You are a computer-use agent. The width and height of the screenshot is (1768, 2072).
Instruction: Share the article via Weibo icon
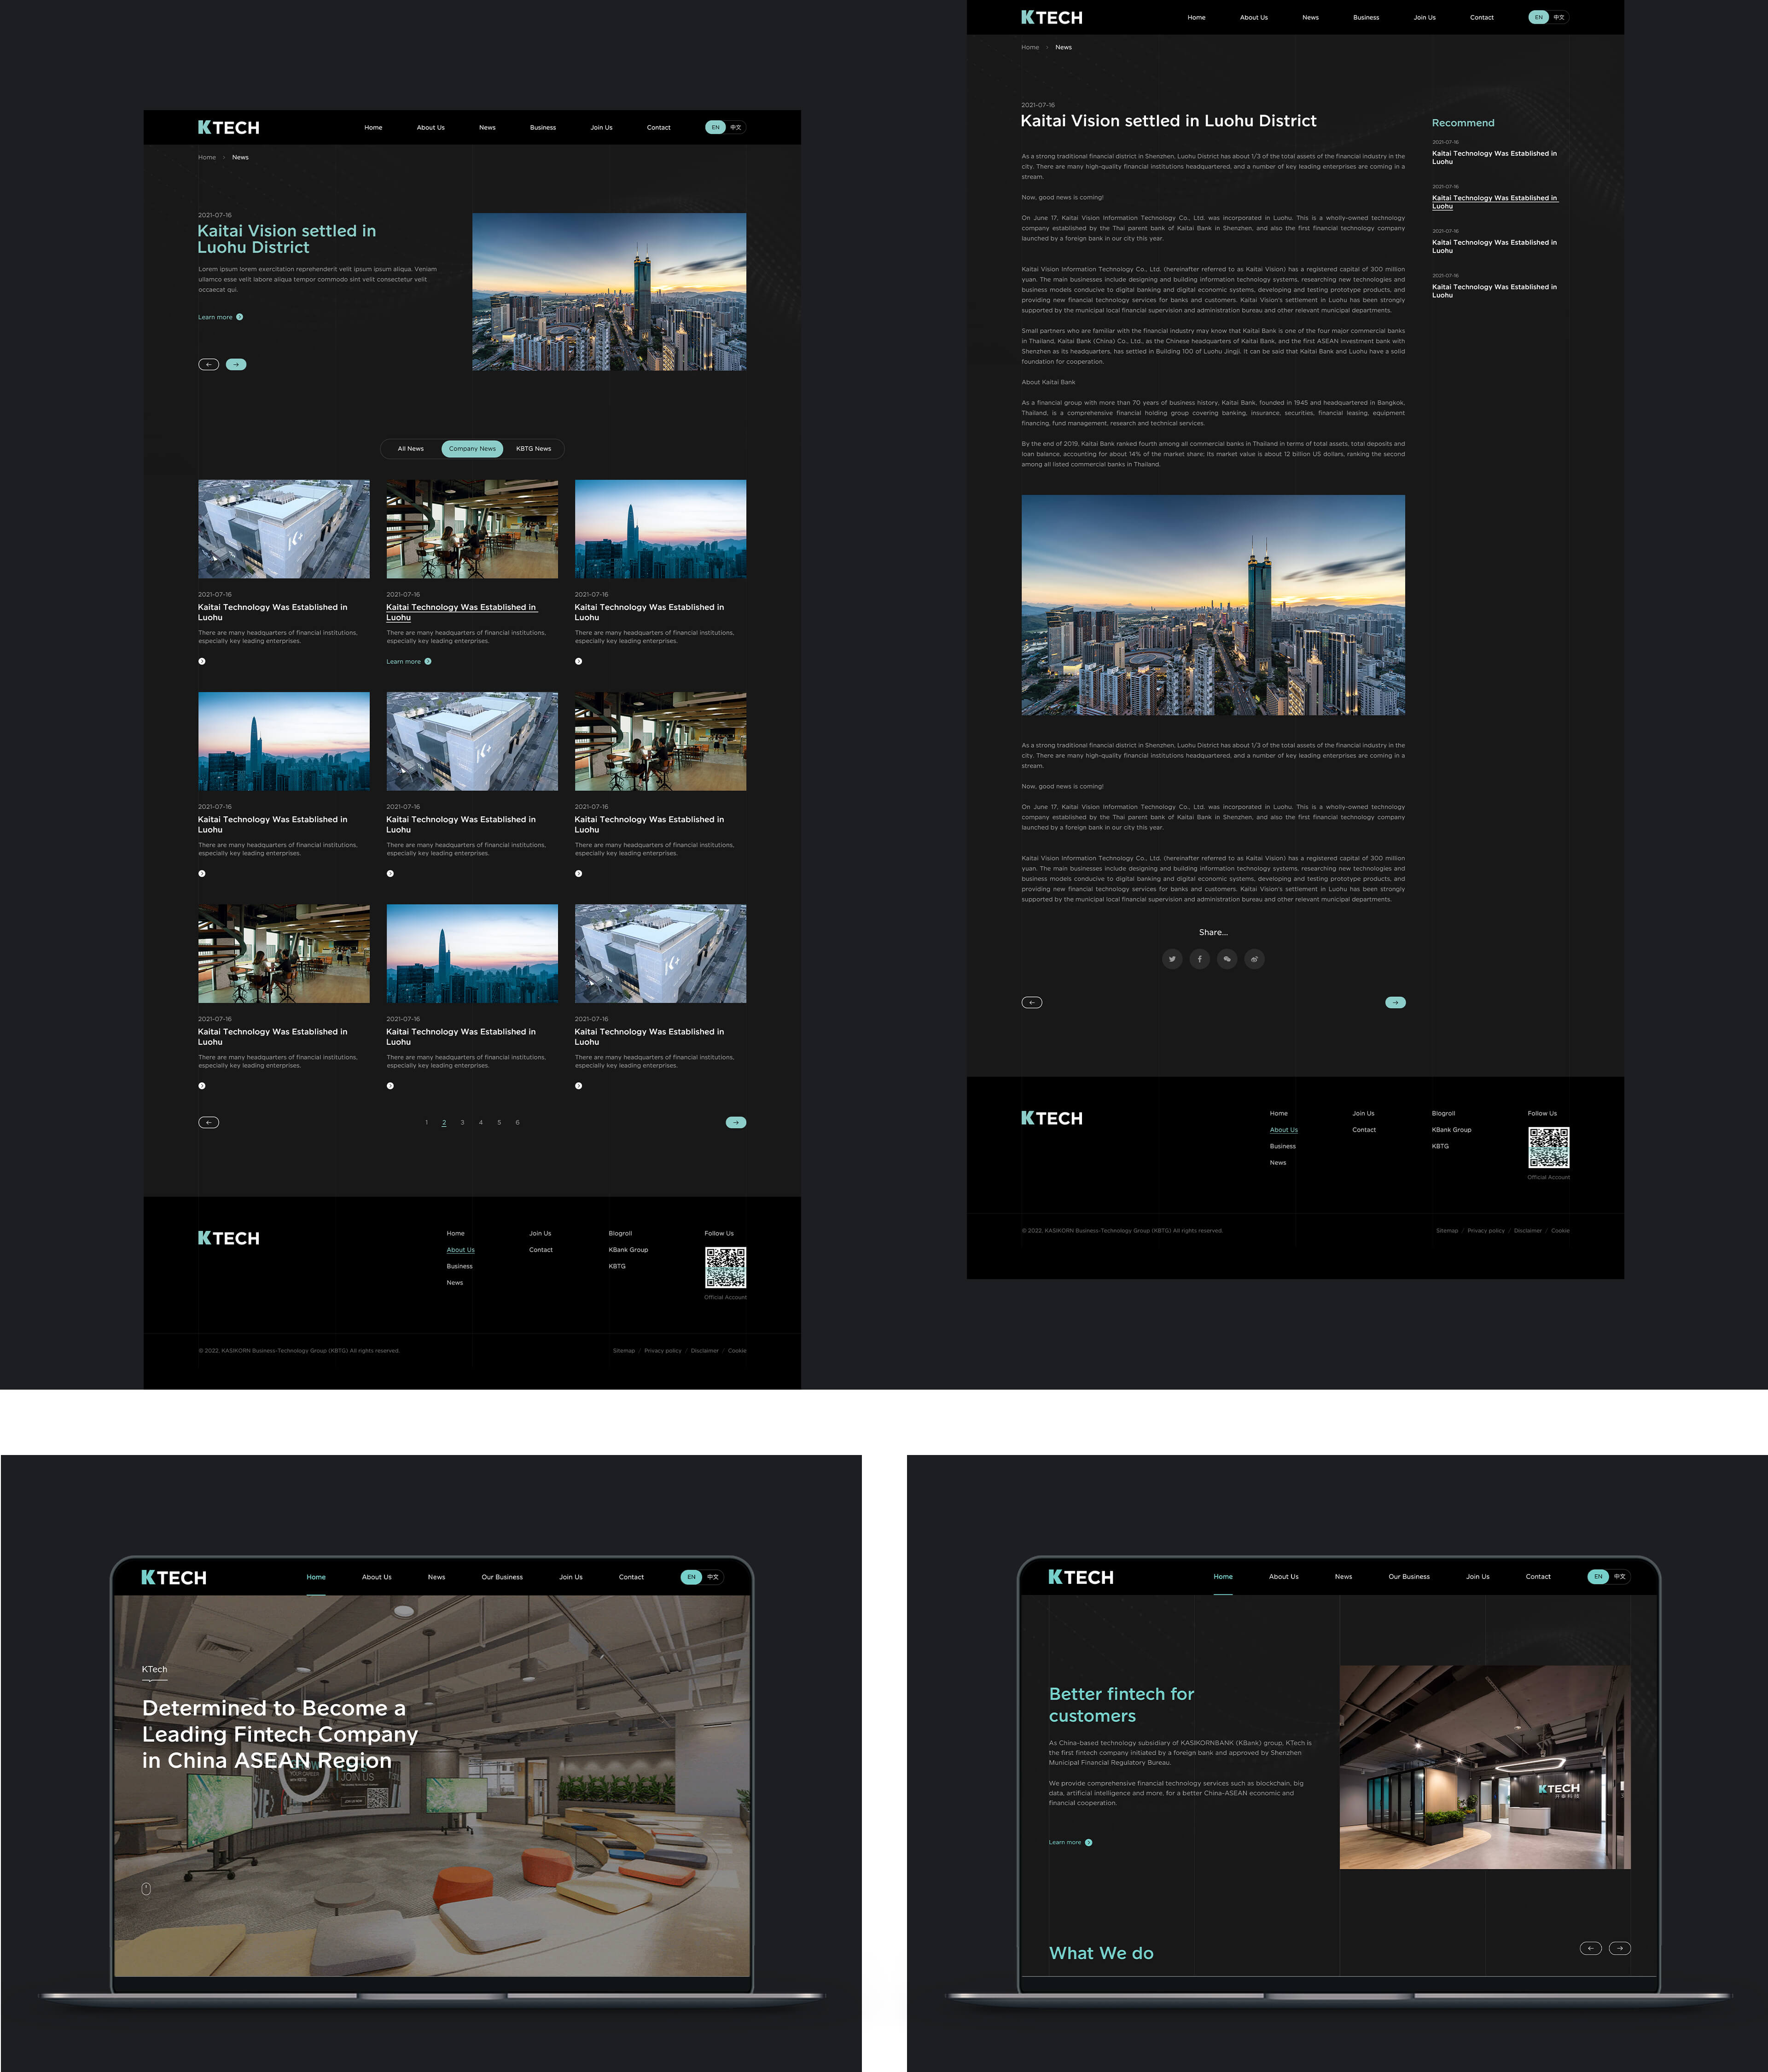point(1254,959)
